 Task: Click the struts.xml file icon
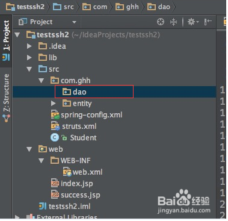55,126
